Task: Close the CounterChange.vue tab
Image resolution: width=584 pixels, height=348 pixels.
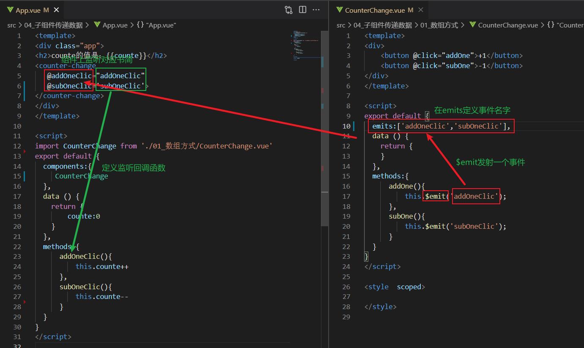Action: (421, 10)
